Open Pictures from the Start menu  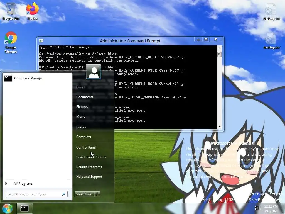pyautogui.click(x=82, y=107)
